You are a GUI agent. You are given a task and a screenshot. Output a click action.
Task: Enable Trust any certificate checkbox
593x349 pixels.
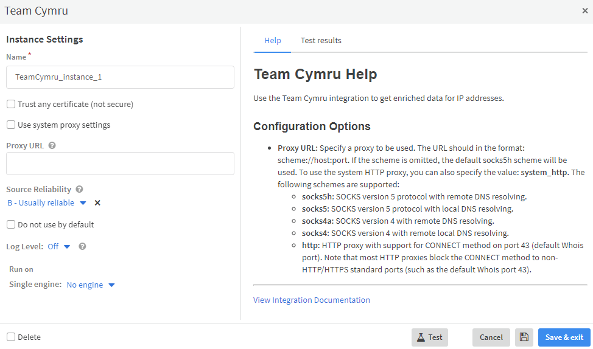click(11, 105)
